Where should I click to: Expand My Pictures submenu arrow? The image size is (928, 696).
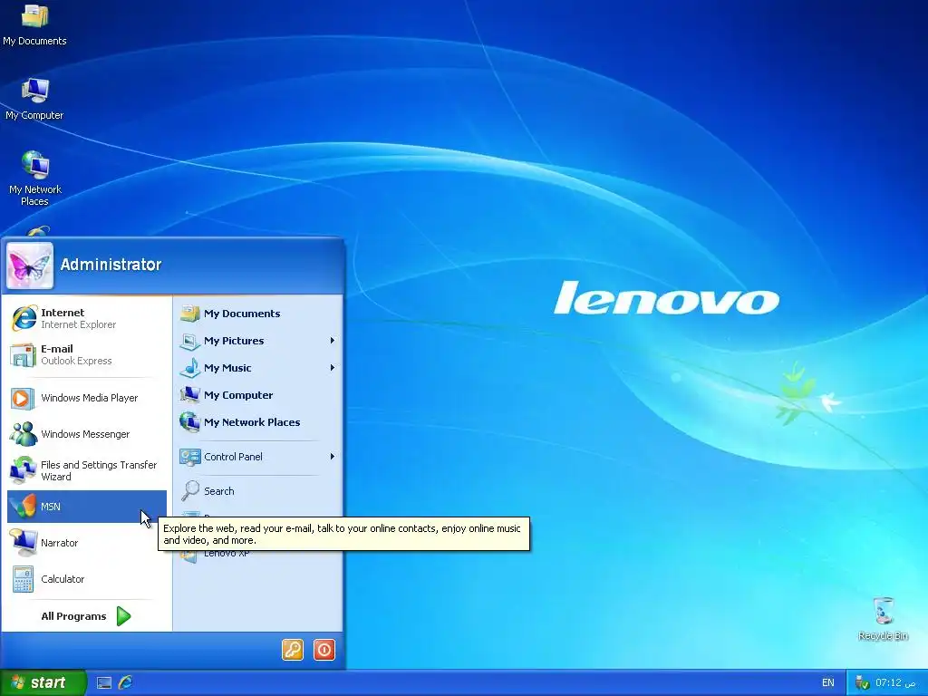(332, 341)
